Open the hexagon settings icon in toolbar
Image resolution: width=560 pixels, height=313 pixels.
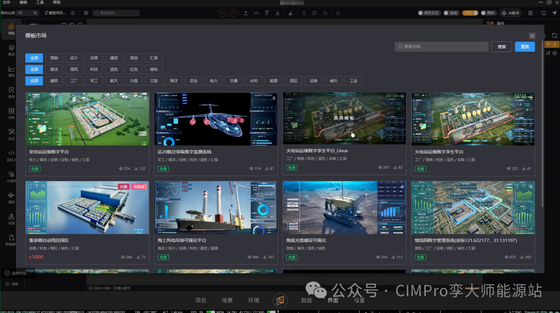click(x=86, y=13)
